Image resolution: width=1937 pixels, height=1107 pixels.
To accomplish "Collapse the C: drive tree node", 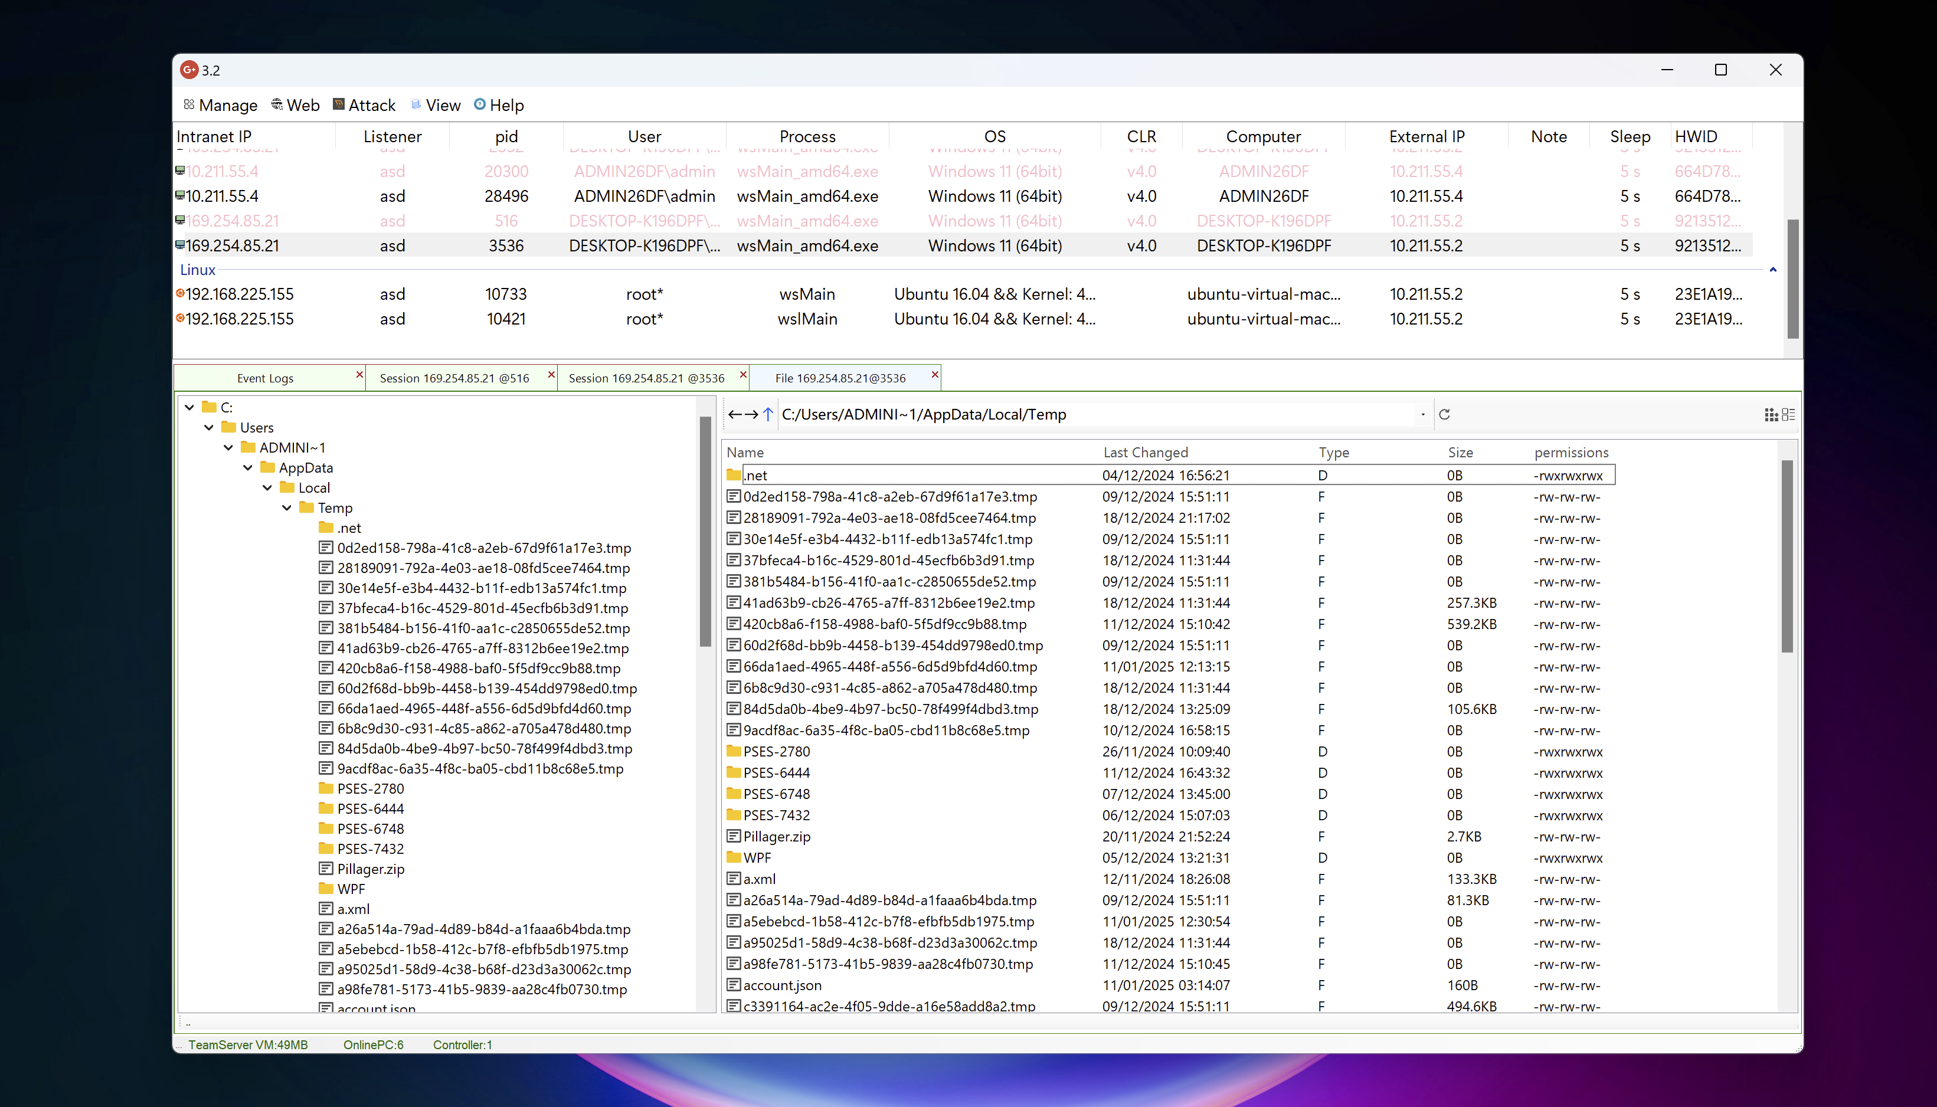I will (189, 408).
